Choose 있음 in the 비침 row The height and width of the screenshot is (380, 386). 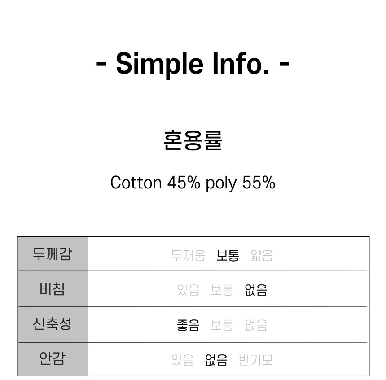(188, 290)
